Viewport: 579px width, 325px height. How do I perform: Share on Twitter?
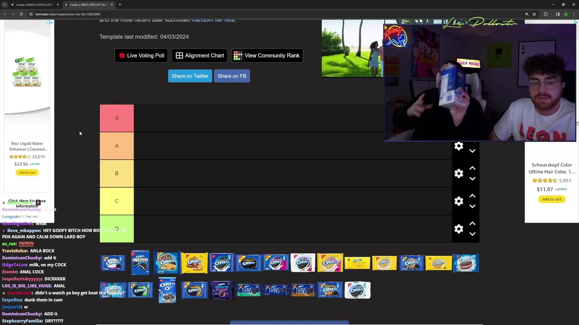pyautogui.click(x=190, y=76)
